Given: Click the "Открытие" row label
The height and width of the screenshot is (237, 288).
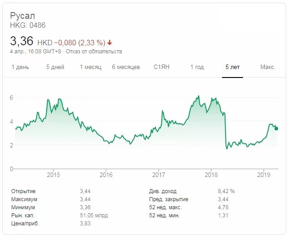Looking at the screenshot, I should (23, 191).
